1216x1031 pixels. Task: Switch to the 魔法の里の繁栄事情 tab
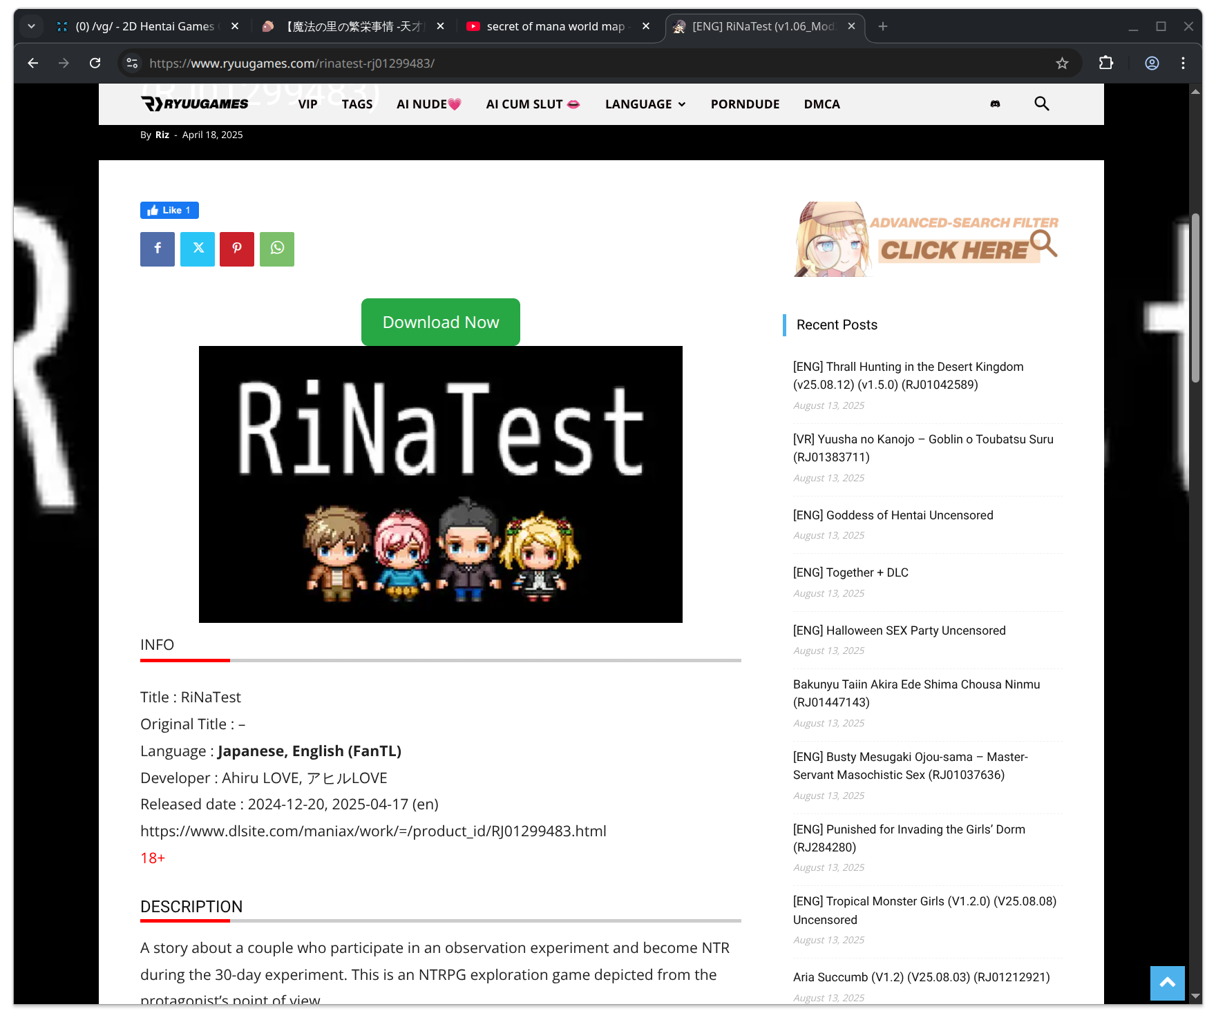click(353, 26)
